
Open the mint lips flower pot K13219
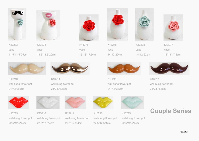pos(132,102)
